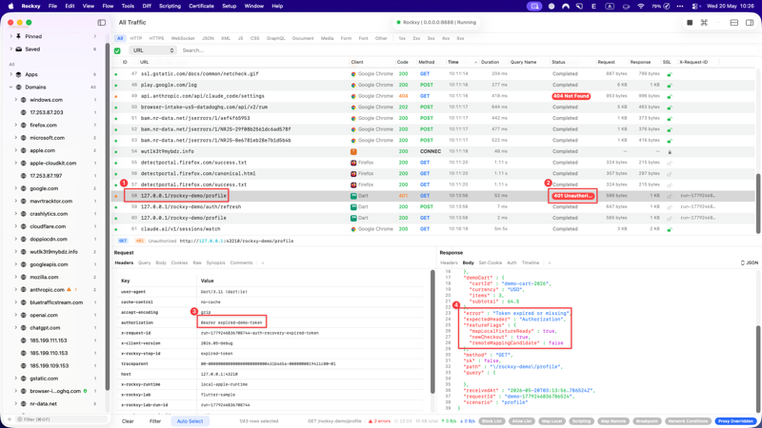Image resolution: width=762 pixels, height=428 pixels.
Task: Toggle the left sidebar panel icon
Action: click(102, 22)
